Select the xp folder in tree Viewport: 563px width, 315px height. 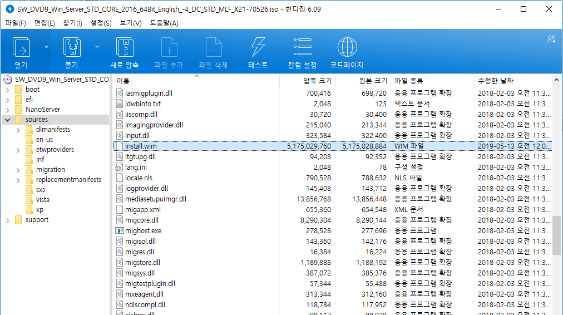(39, 210)
